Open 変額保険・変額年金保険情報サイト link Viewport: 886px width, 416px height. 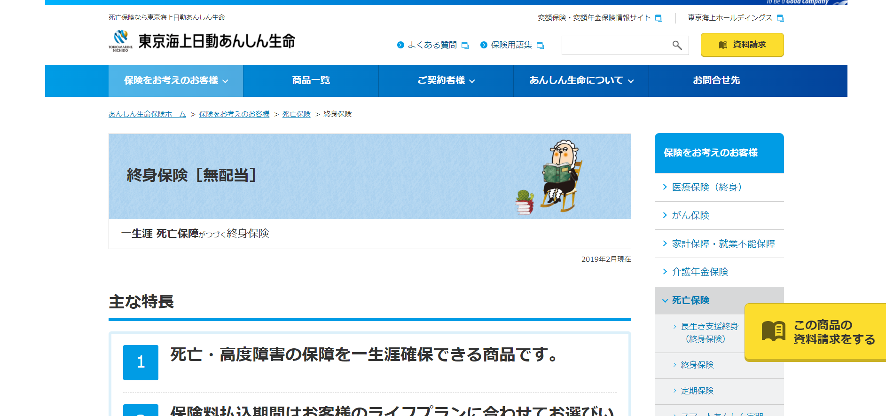click(x=594, y=18)
